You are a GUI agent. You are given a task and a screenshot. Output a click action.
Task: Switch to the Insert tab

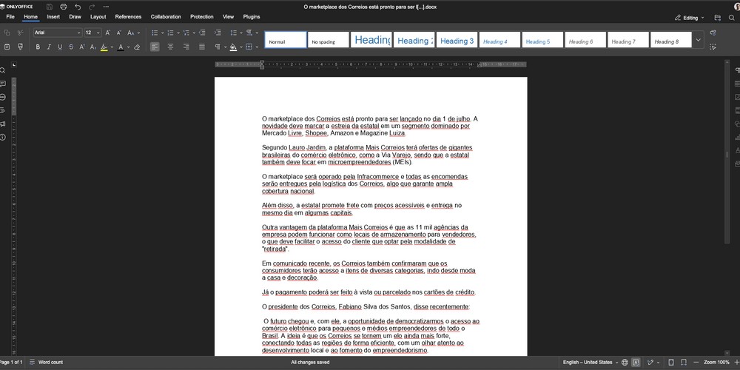click(x=53, y=16)
